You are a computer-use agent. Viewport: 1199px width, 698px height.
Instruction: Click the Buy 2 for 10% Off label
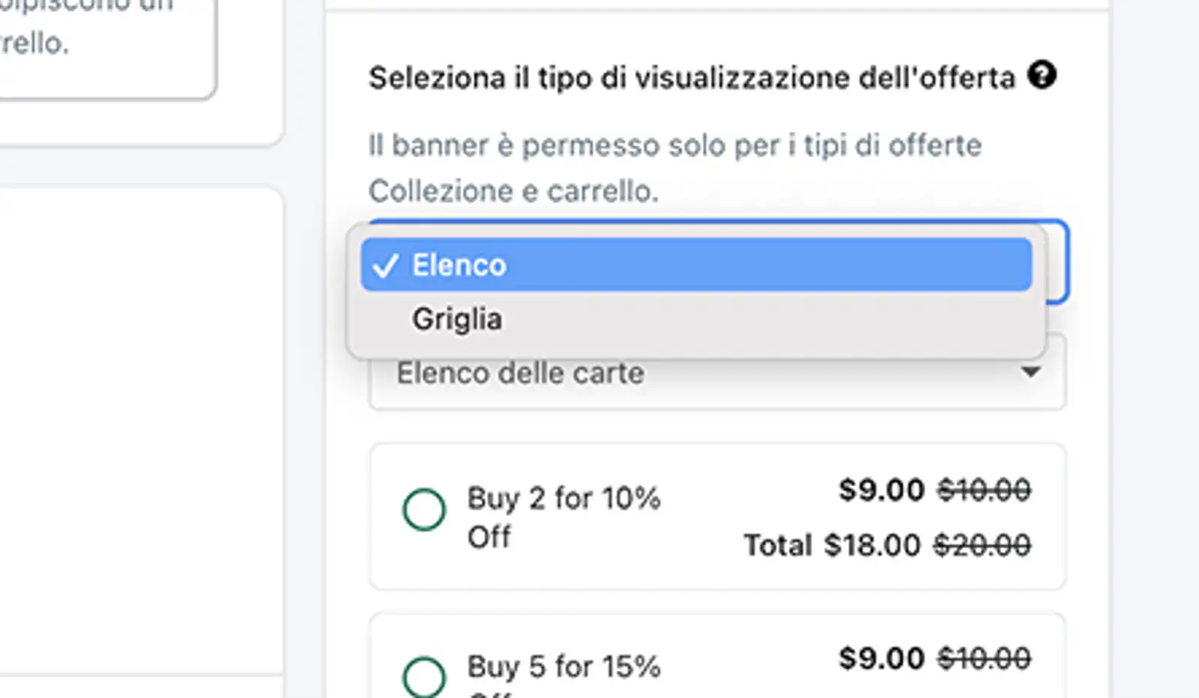(564, 517)
